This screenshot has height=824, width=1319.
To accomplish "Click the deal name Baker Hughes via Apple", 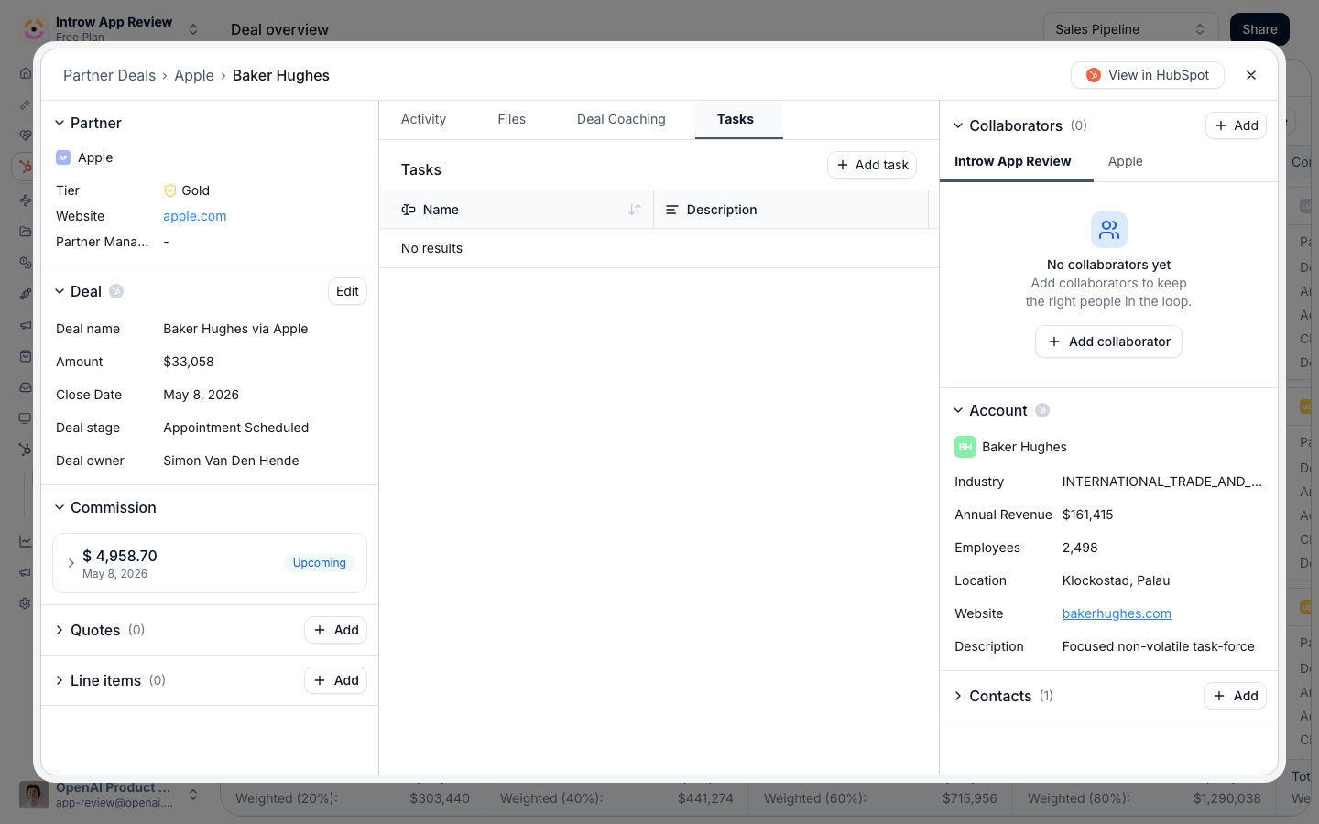I will click(235, 329).
